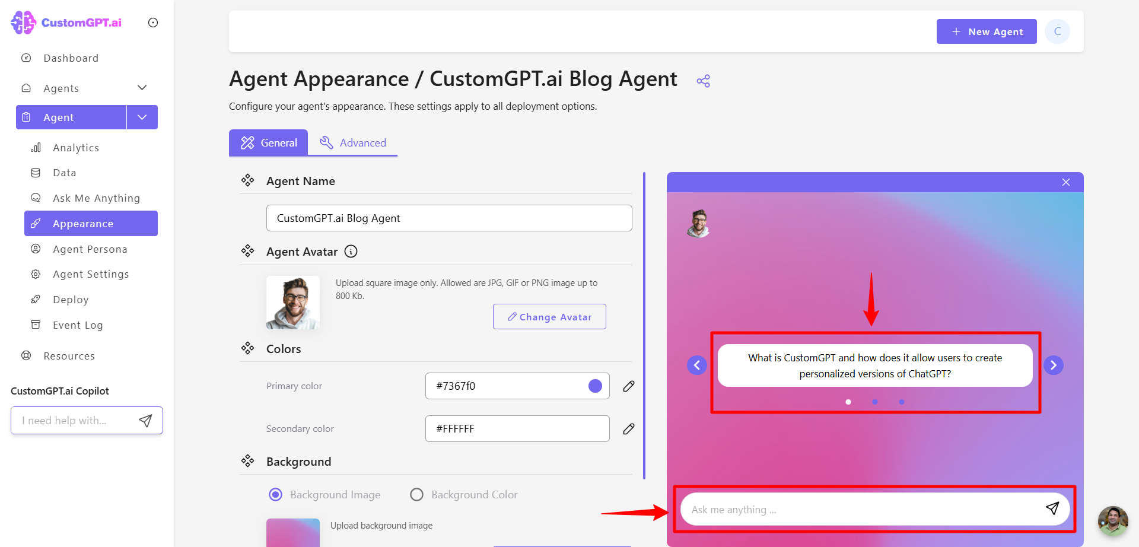Select the Background Color radio option
Screen dimensions: 1139x547
417,495
